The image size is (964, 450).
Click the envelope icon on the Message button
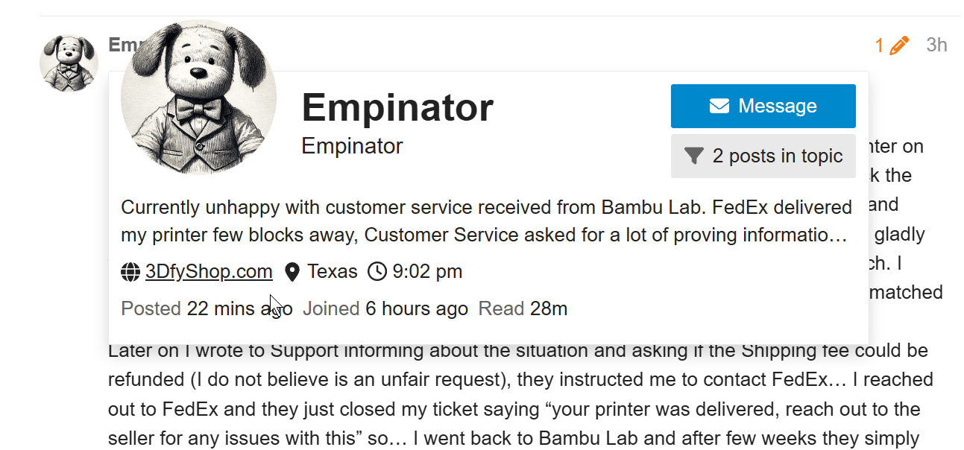point(719,107)
